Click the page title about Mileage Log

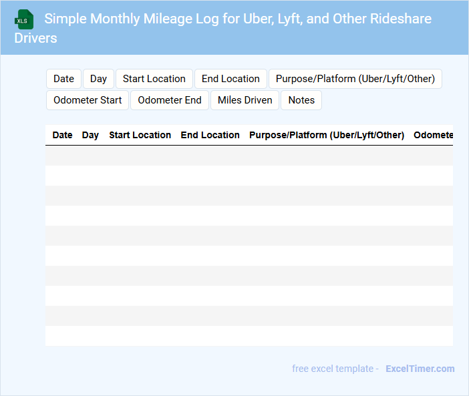[237, 19]
